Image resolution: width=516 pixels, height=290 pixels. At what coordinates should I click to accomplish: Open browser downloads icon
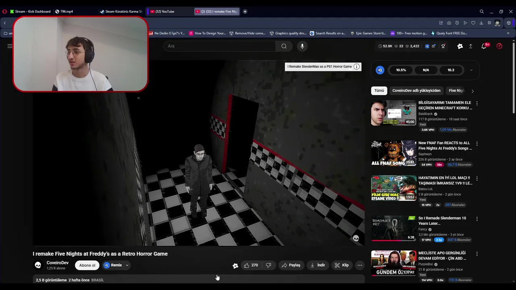(481, 23)
